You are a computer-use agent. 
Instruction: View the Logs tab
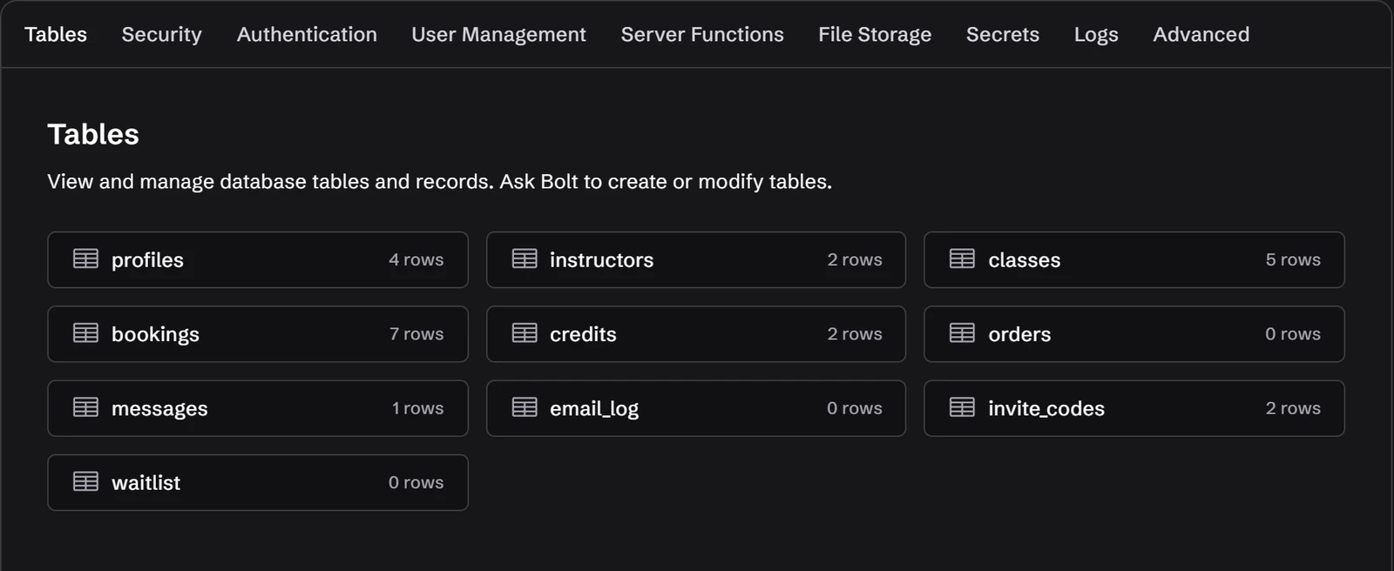click(1096, 35)
